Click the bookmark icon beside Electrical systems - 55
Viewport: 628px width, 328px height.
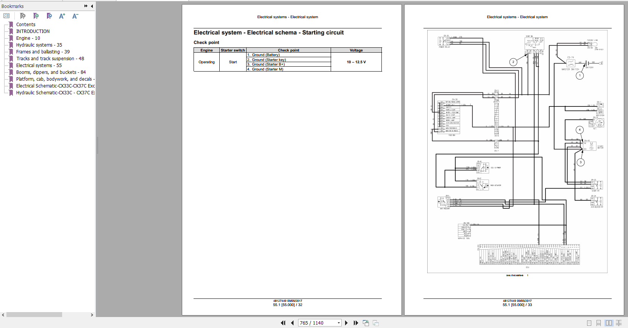[x=11, y=66]
